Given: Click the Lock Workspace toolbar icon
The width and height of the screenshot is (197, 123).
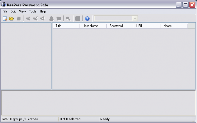Looking at the screenshot, I should tap(78, 18).
